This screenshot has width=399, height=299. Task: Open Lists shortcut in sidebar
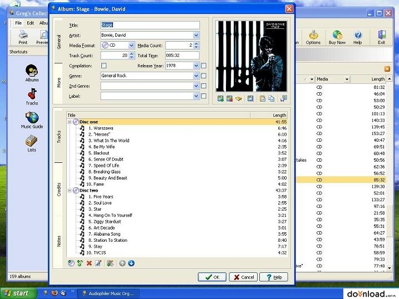pyautogui.click(x=32, y=143)
